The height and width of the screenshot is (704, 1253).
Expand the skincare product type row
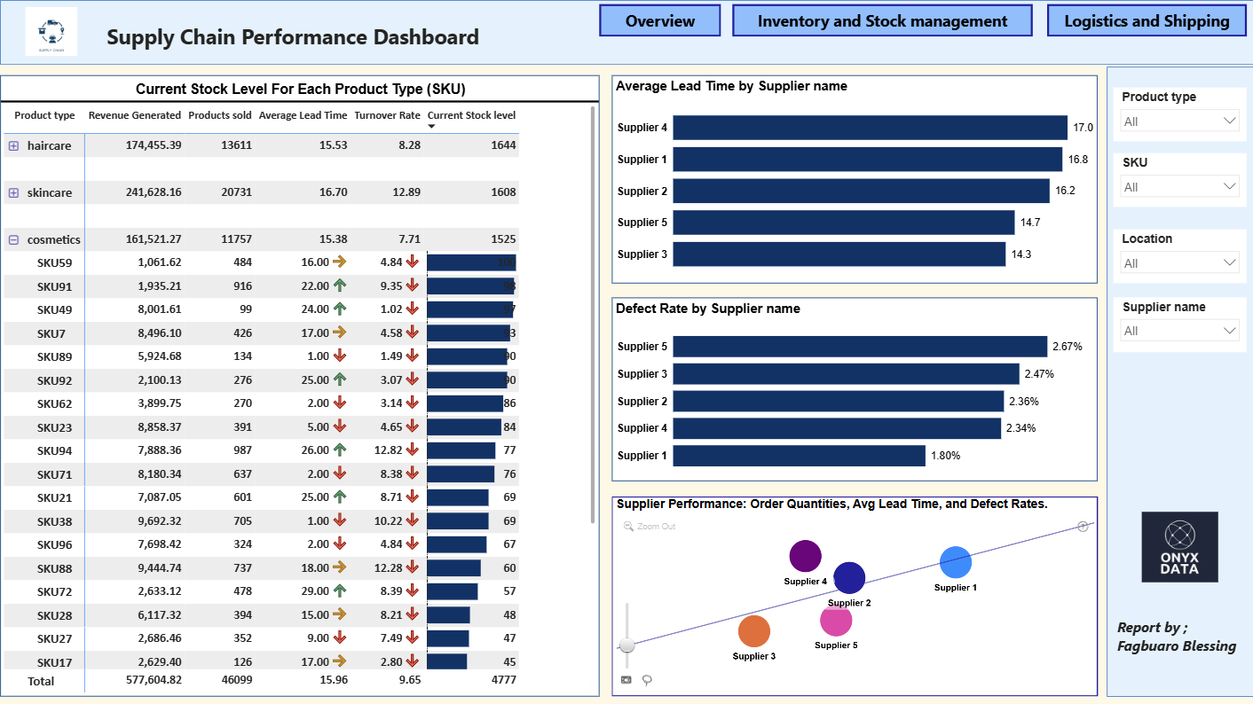pyautogui.click(x=13, y=192)
